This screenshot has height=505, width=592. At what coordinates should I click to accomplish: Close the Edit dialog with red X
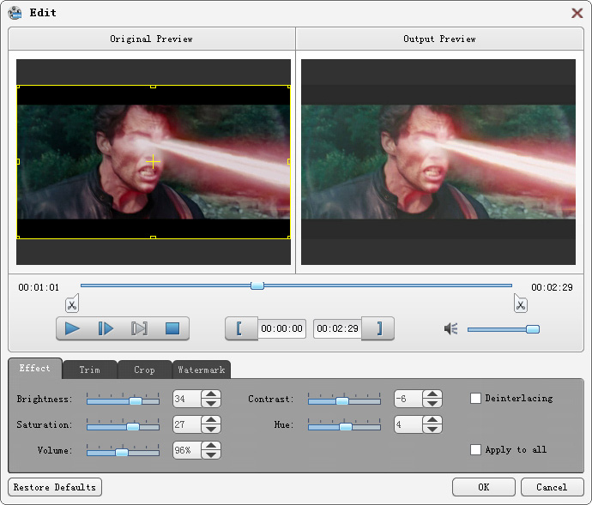(577, 13)
